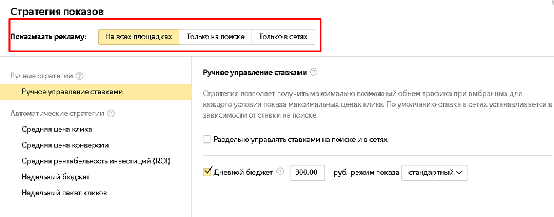The width and height of the screenshot is (554, 217).
Task: Open help icon next to Ручные стратегии
Action: pyautogui.click(x=79, y=76)
